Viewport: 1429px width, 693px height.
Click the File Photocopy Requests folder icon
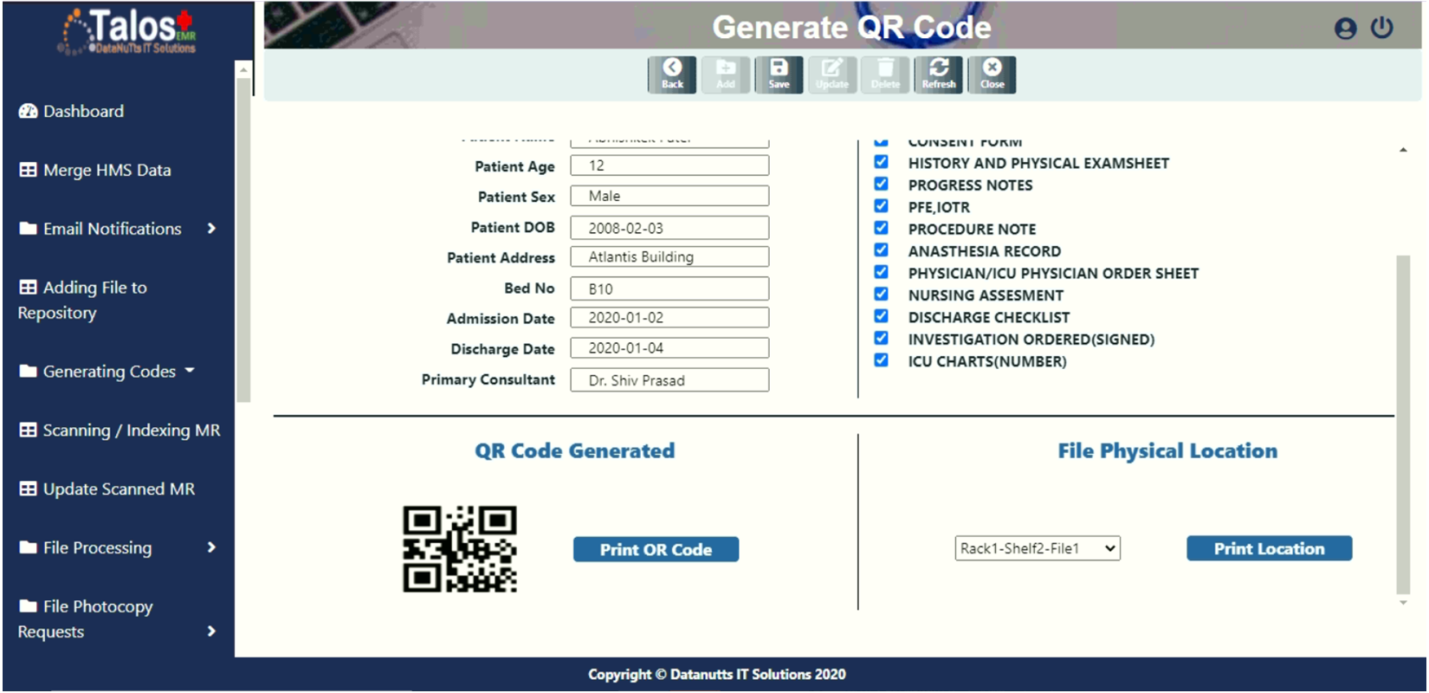(28, 606)
